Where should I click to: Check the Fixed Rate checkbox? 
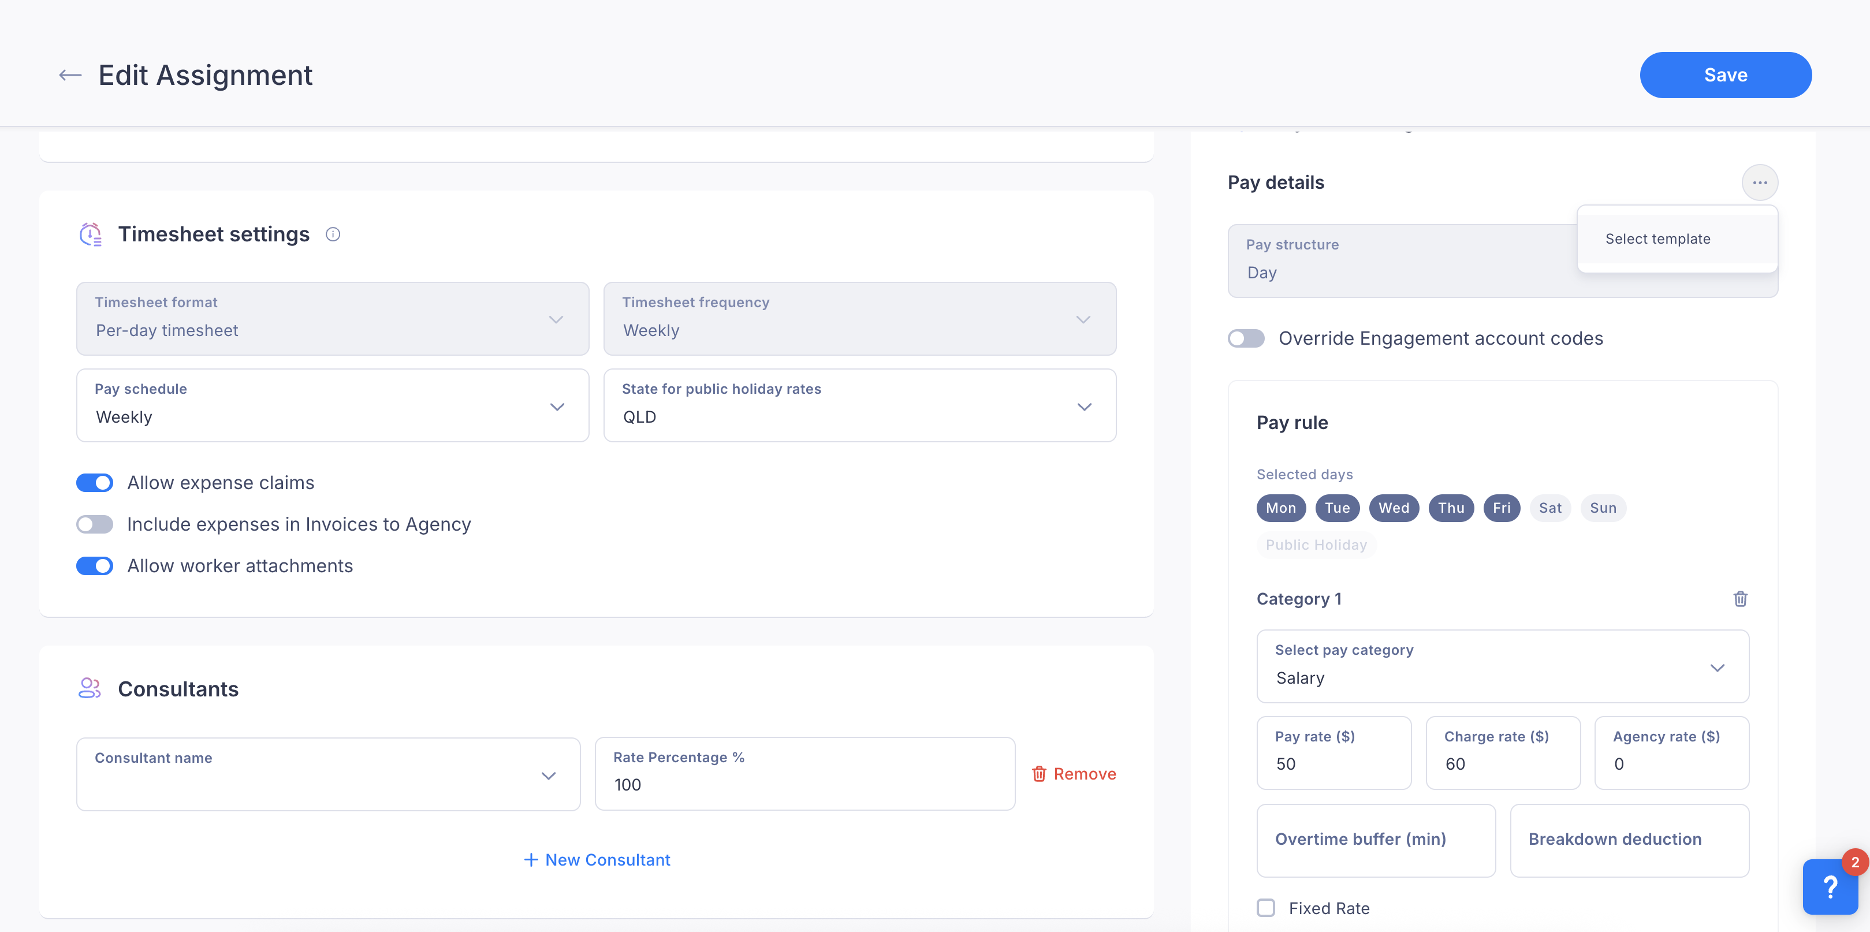(x=1265, y=908)
